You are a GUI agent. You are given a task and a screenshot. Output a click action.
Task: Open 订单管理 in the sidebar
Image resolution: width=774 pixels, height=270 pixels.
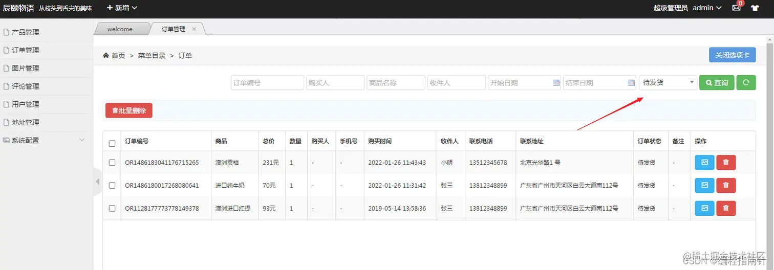click(46, 50)
